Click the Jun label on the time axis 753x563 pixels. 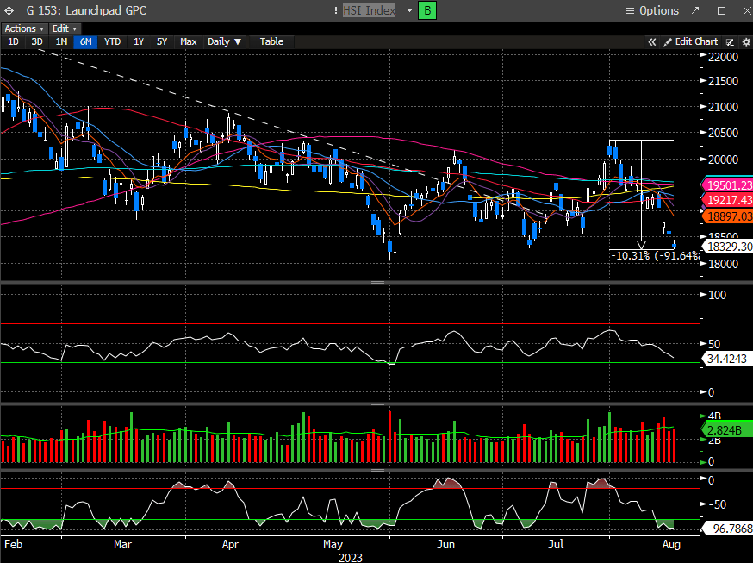[445, 545]
